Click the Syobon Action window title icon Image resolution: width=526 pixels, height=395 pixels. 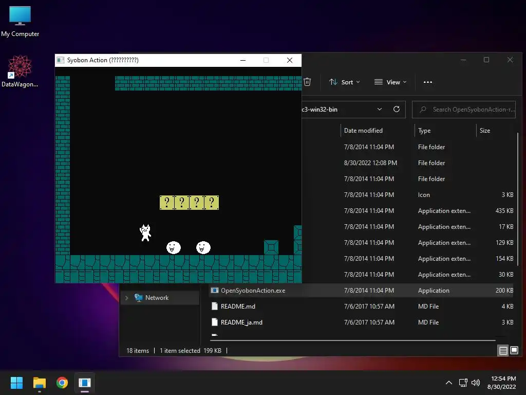[61, 60]
